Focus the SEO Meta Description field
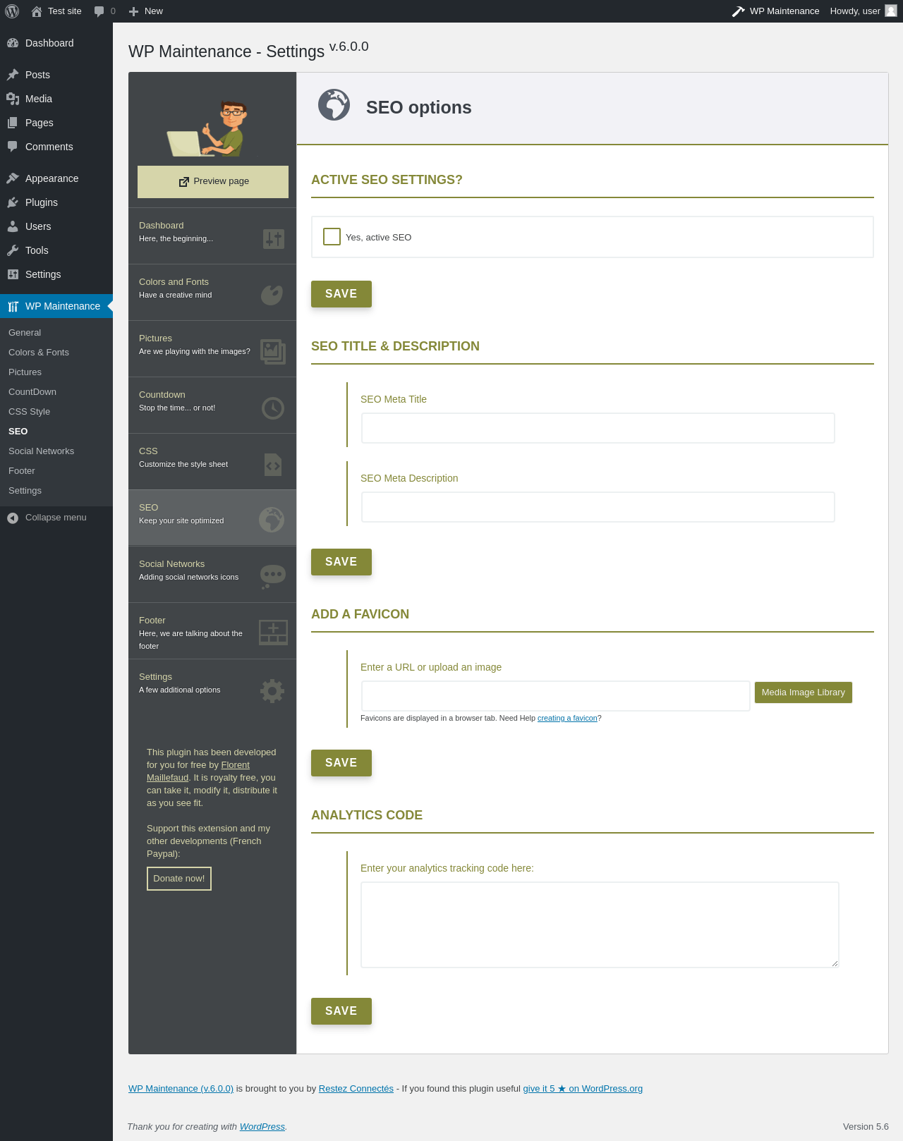The image size is (903, 1141). (598, 507)
